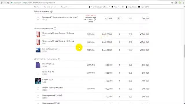Open Каталог №08 product name
This screenshot has height=104, width=185.
click(48, 80)
